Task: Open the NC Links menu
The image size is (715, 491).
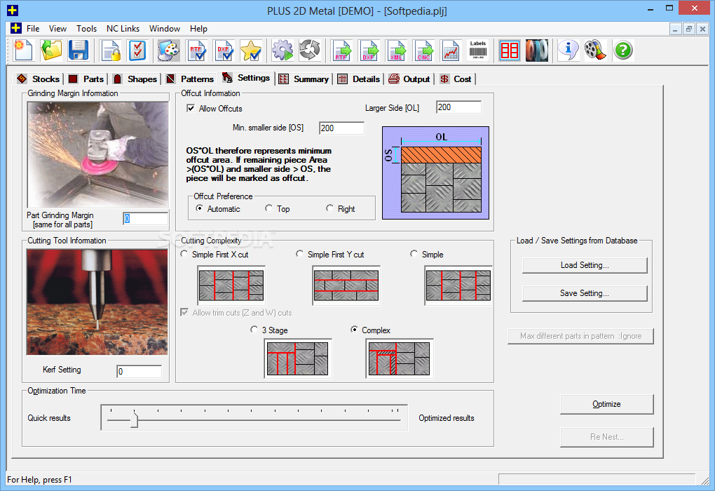Action: click(x=123, y=28)
